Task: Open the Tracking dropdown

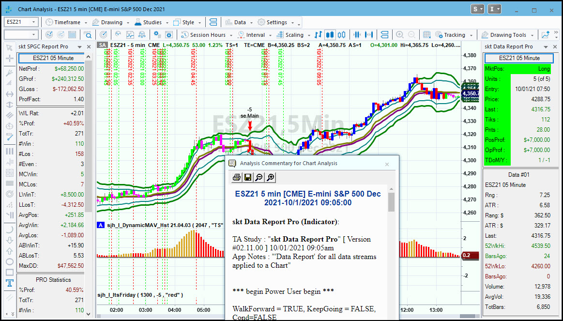Action: point(453,35)
